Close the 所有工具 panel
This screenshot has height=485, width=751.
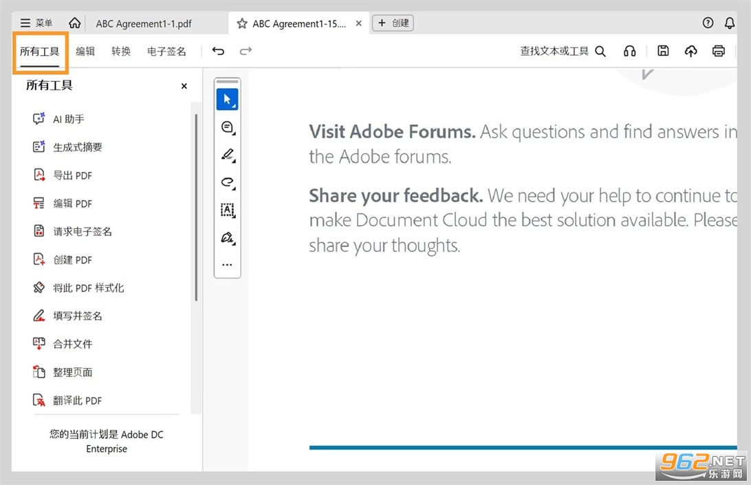tap(184, 86)
